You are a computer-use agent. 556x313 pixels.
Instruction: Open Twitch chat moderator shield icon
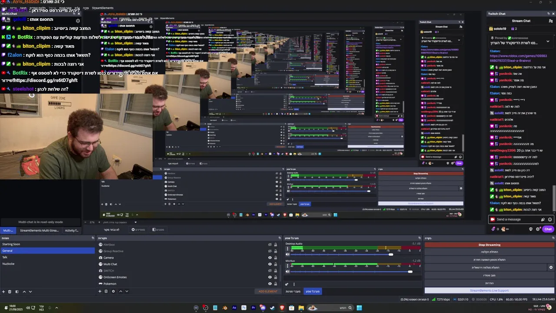coord(531,229)
